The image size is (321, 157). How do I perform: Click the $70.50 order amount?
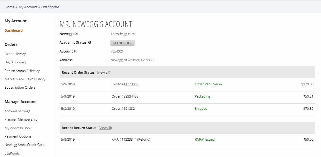pyautogui.click(x=308, y=109)
